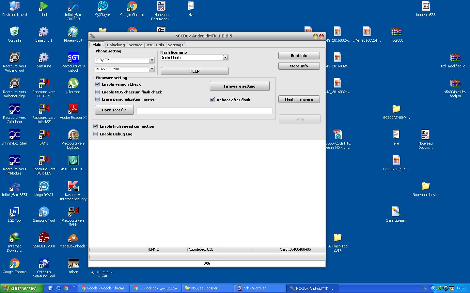The width and height of the screenshot is (470, 293).
Task: Open the IMEI Utils tab
Action: (155, 45)
